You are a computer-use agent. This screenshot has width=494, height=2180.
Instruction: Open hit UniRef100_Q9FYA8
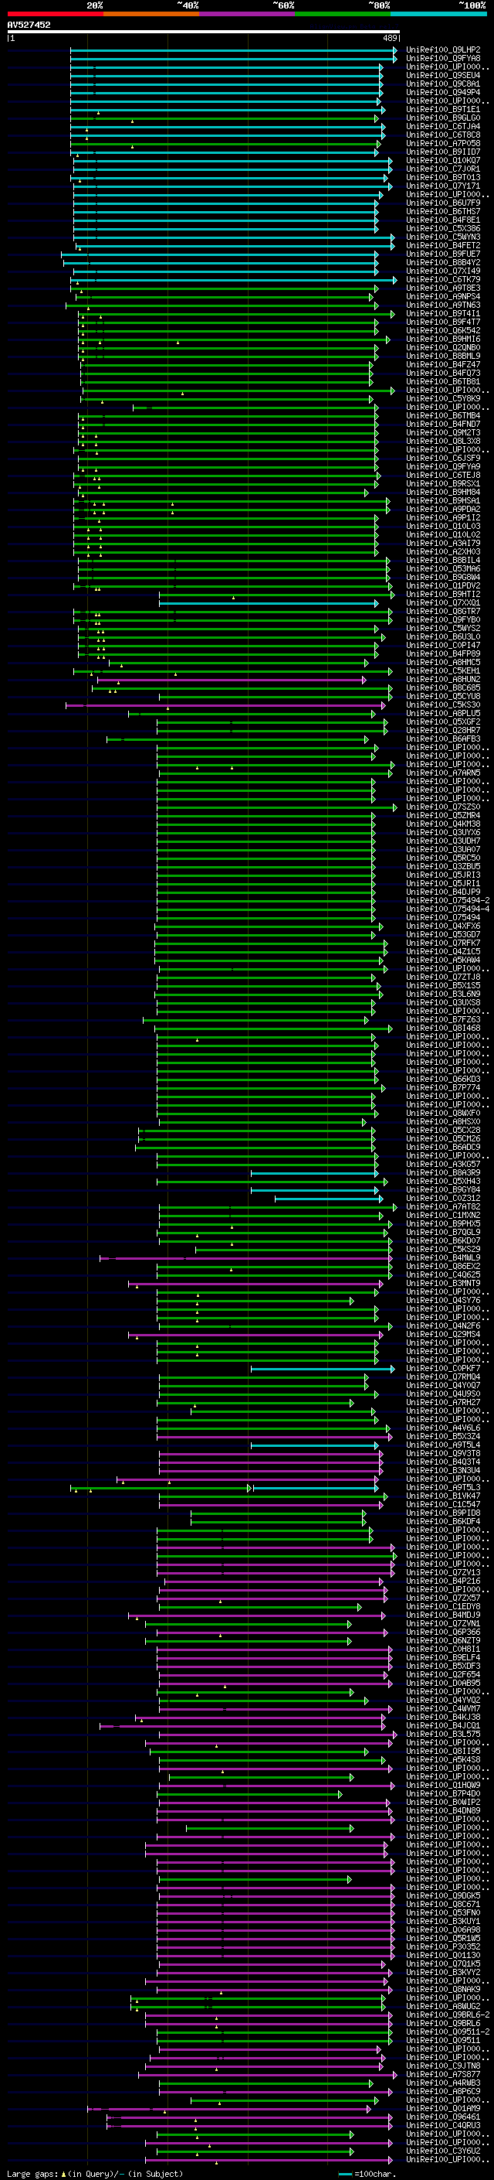click(443, 59)
